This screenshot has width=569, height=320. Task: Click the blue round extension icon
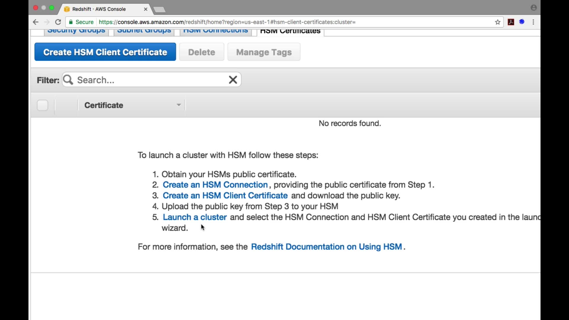pyautogui.click(x=522, y=22)
